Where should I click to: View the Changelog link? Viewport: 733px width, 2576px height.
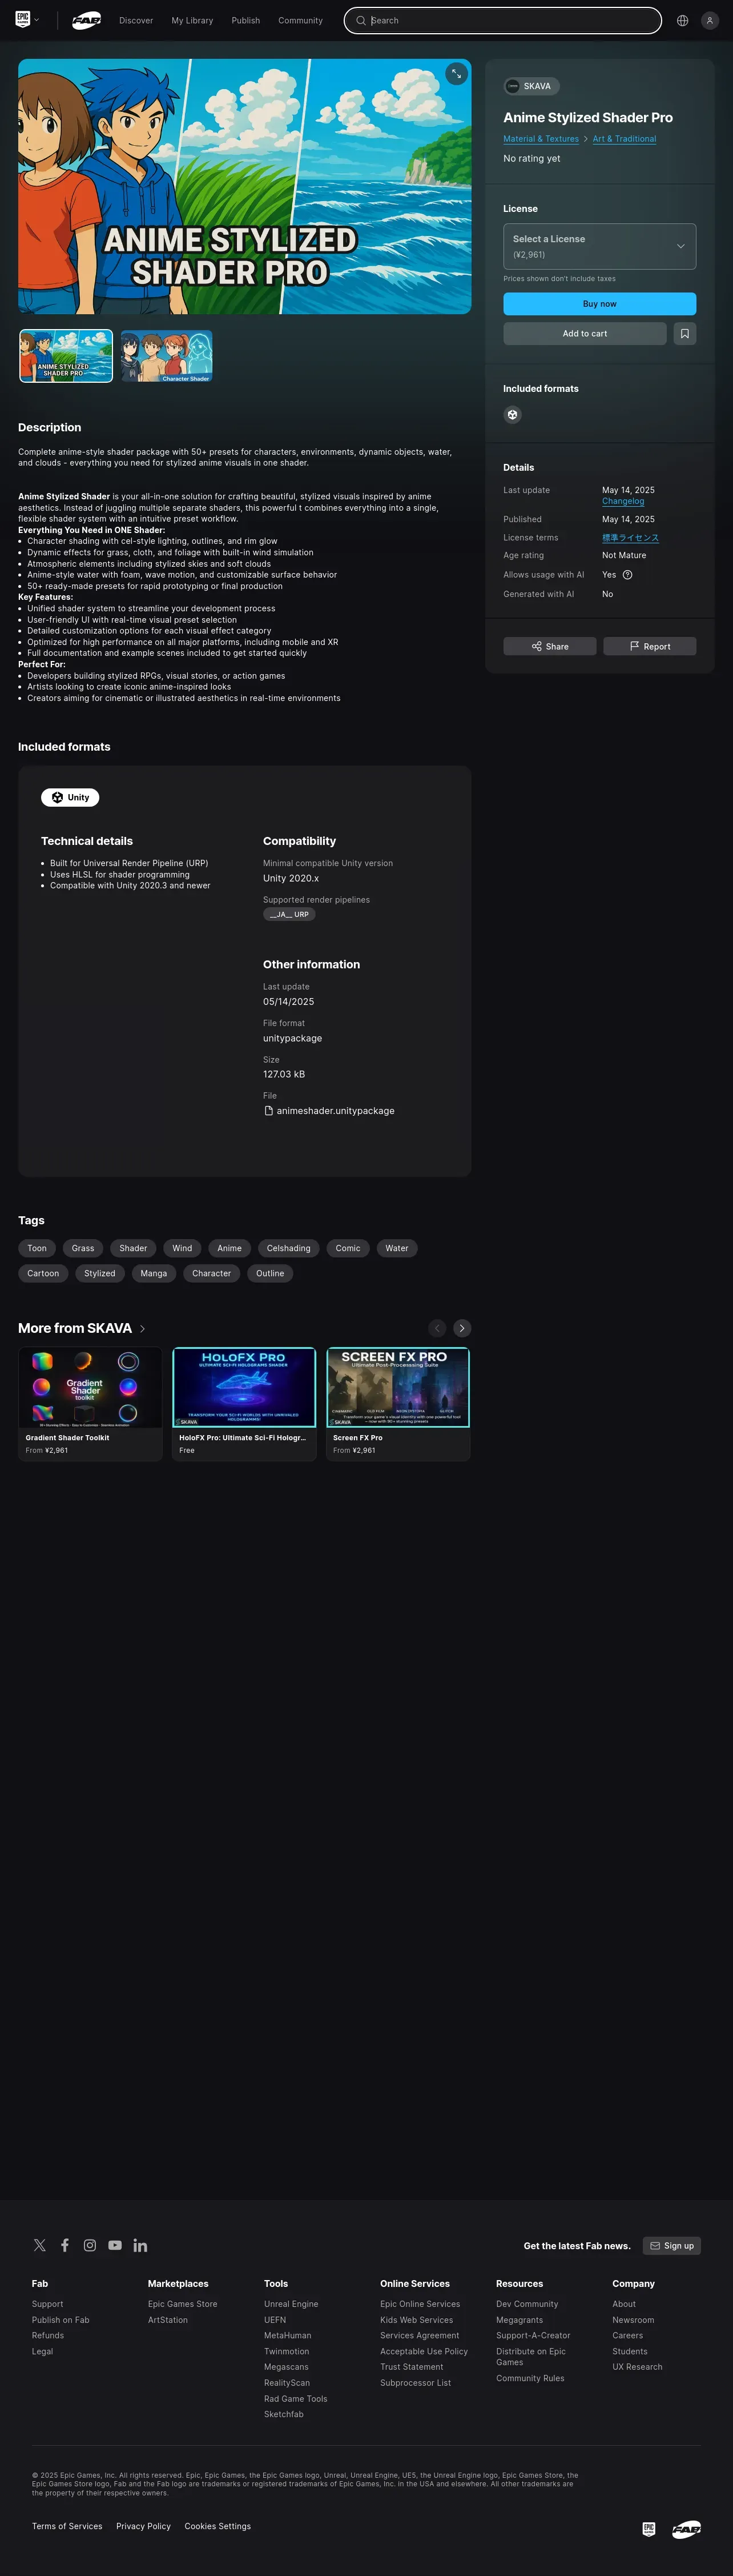[x=623, y=501]
